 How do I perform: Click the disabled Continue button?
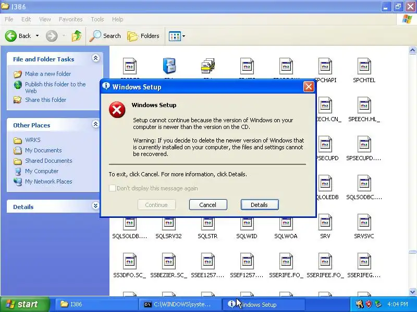156,205
